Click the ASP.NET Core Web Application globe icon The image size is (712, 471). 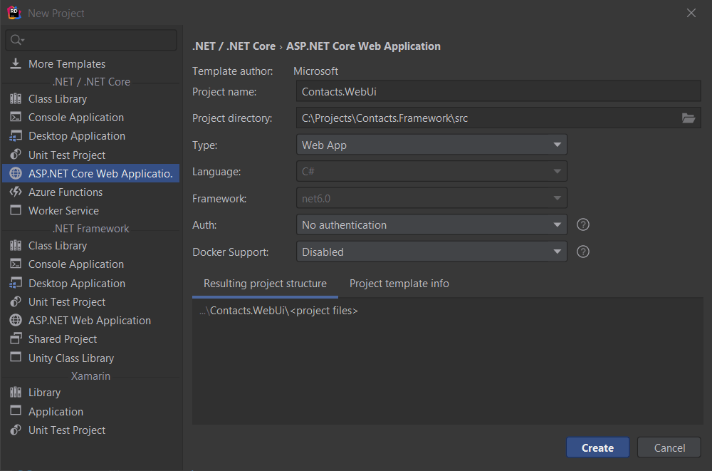[16, 173]
